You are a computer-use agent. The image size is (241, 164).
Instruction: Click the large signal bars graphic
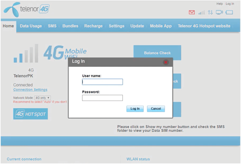[x=26, y=53]
